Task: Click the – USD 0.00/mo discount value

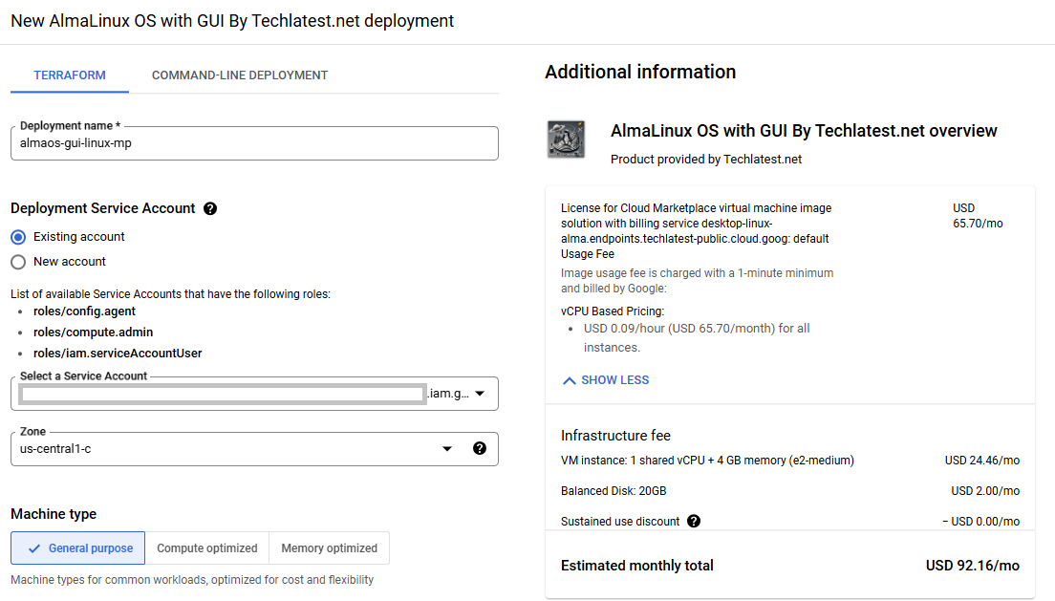Action: (x=981, y=521)
